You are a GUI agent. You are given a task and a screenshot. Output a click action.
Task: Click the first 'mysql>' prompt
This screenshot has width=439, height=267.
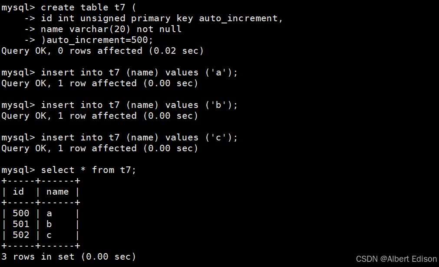[18, 7]
